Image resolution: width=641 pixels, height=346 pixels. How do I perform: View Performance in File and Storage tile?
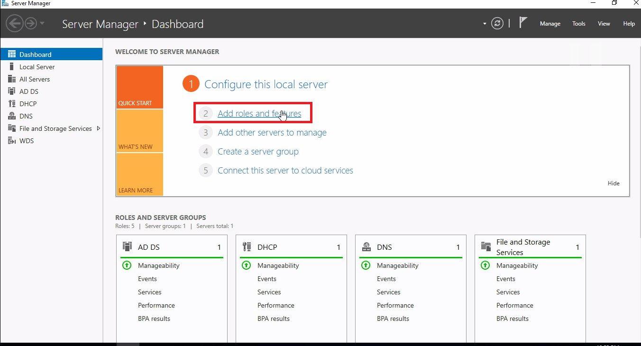pyautogui.click(x=515, y=305)
